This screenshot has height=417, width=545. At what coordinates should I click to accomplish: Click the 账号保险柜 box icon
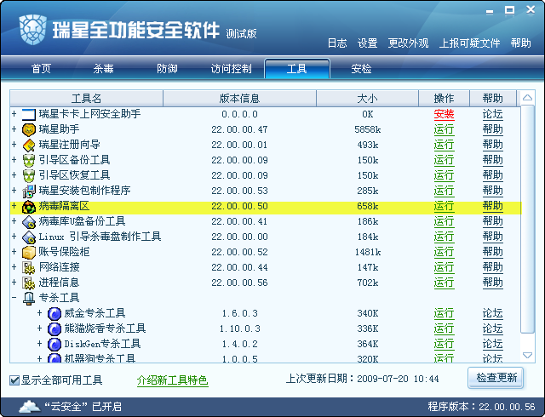coord(28,252)
